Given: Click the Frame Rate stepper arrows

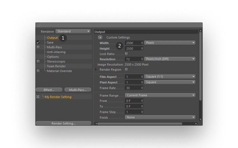Looking at the screenshot, I should click(142, 88).
